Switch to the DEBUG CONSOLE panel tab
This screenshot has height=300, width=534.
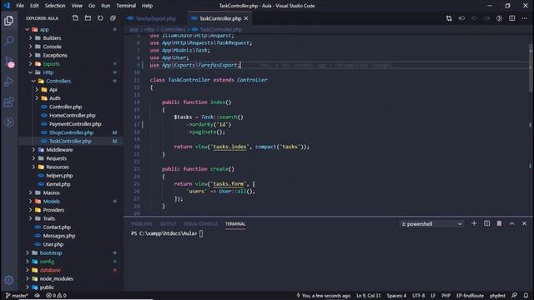[200, 224]
